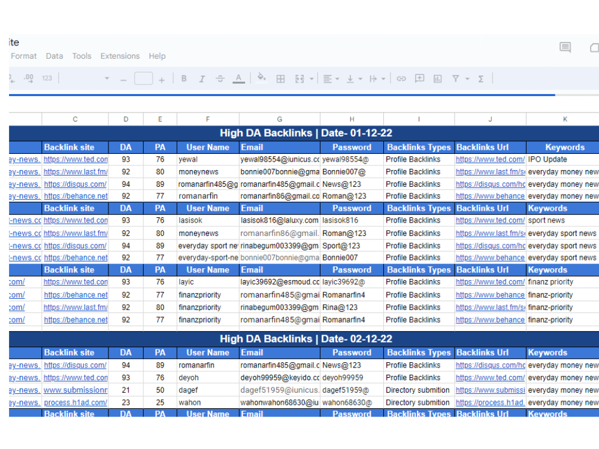
Task: Click the vertical align icon
Action: [350, 79]
